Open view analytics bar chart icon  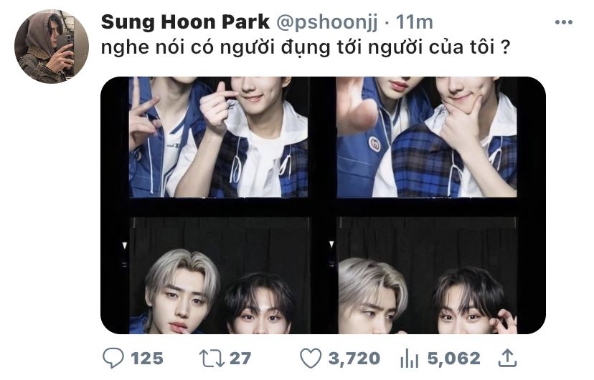pyautogui.click(x=409, y=358)
